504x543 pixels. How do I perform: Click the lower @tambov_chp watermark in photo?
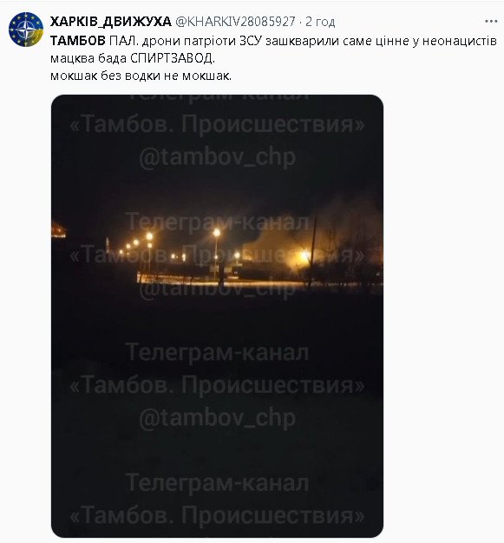pos(218,418)
